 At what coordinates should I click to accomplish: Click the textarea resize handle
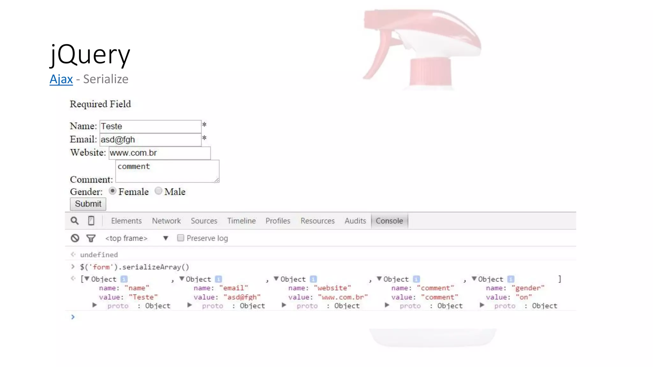coord(216,180)
